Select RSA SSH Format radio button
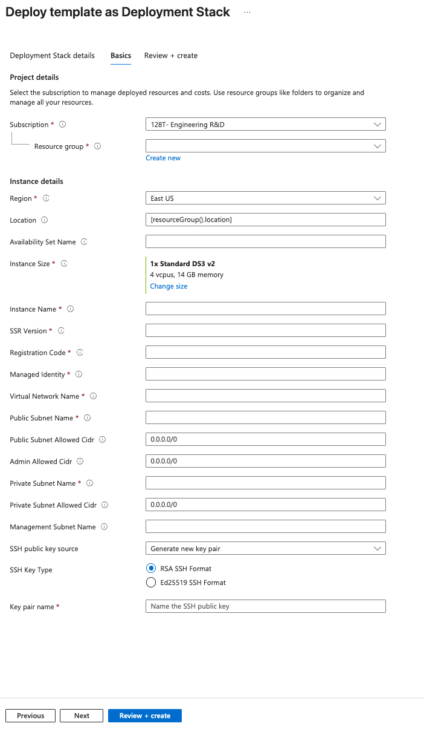The width and height of the screenshot is (424, 729). 151,569
